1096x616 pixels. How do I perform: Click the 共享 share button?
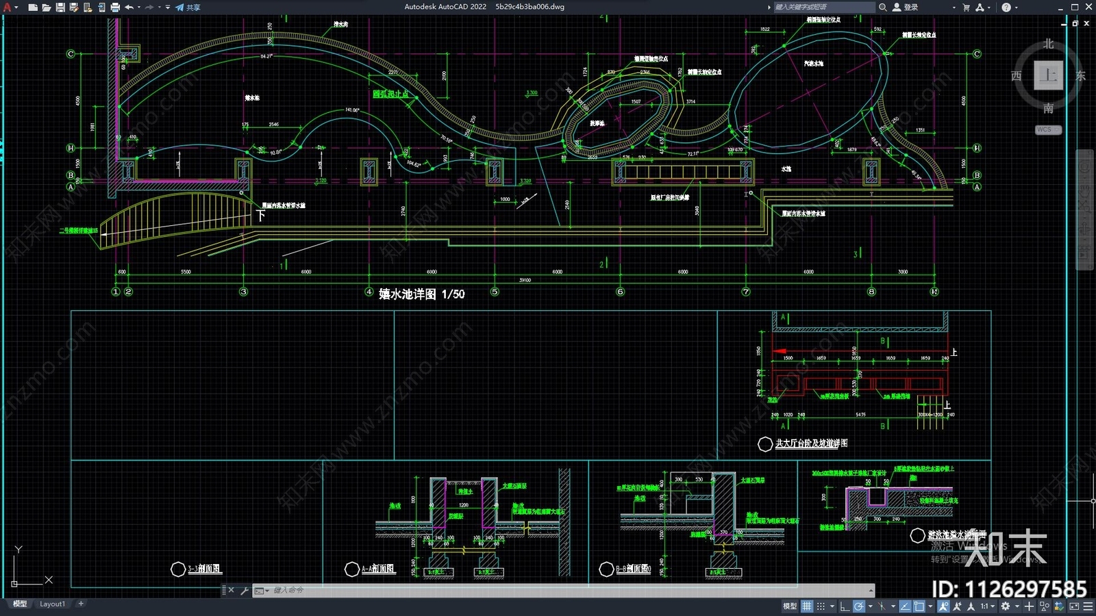188,7
